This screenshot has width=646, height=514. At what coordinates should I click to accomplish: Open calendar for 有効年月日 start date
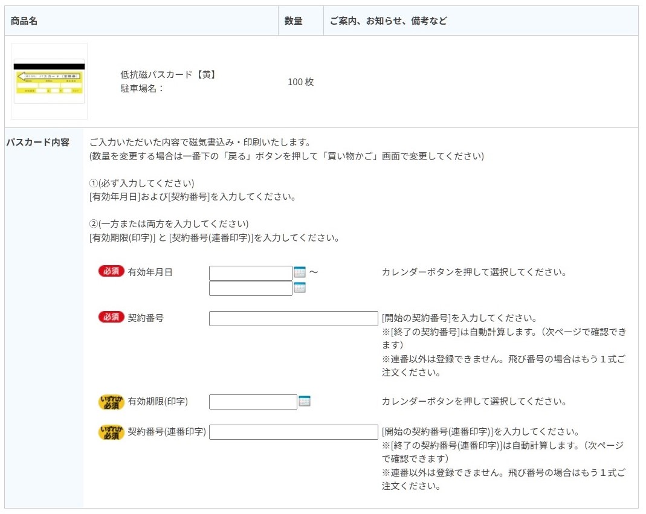(x=300, y=272)
